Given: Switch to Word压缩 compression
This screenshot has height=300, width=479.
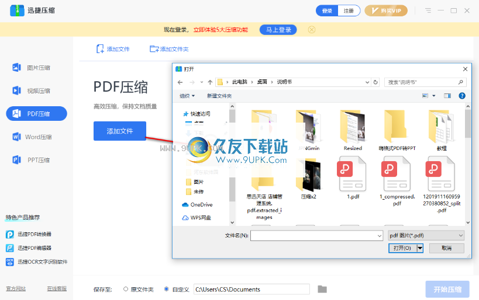Looking at the screenshot, I should point(32,137).
